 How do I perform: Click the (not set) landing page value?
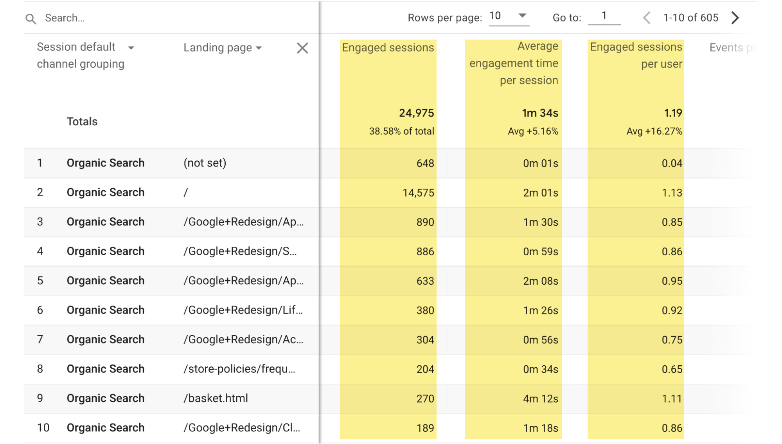[x=204, y=163]
